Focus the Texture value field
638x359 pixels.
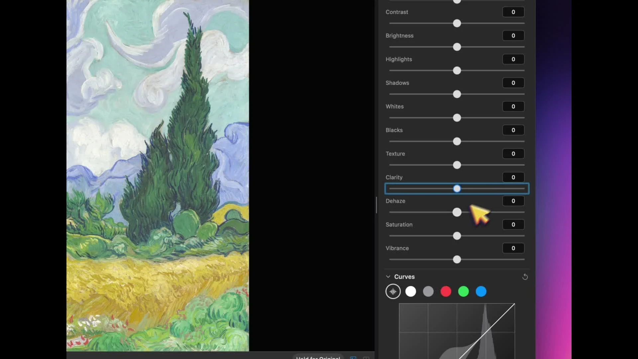point(513,154)
